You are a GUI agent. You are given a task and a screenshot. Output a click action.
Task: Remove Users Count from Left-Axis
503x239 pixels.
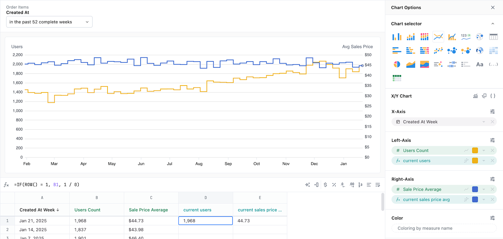coord(492,151)
